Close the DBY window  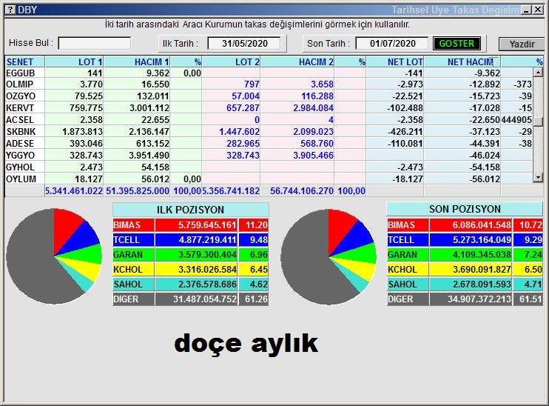point(538,10)
